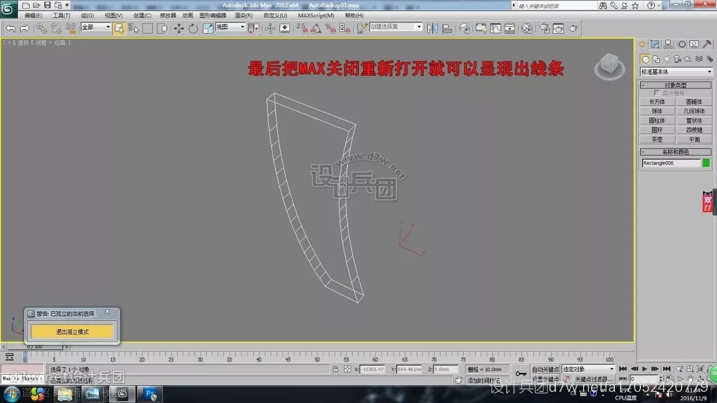Screen dimensions: 717x403
Task: Click the Render Production teapot icon
Action: tap(572, 28)
